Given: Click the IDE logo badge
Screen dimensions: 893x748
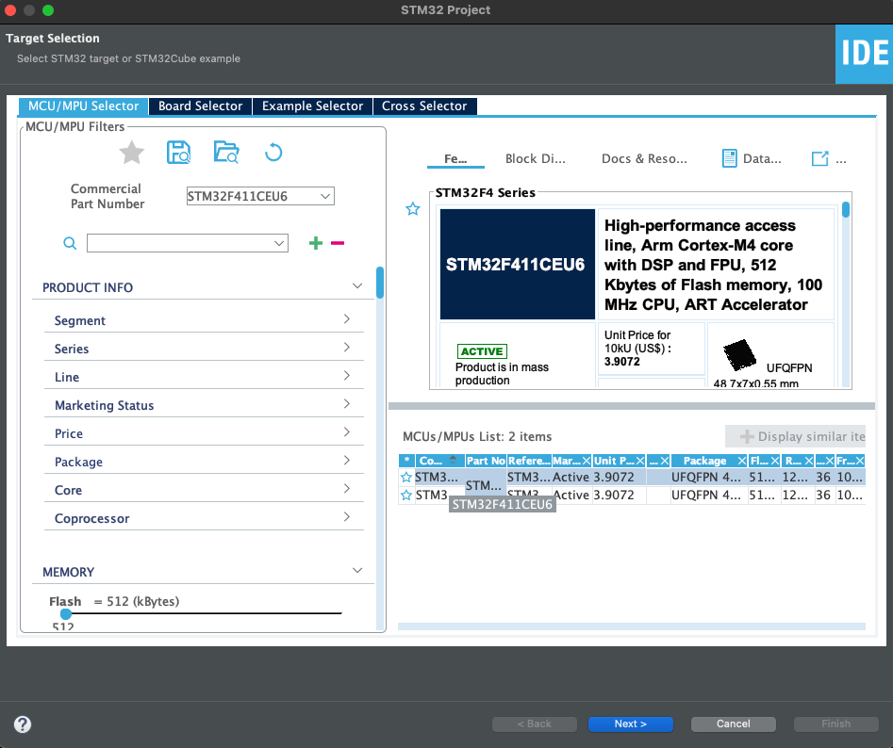Looking at the screenshot, I should point(864,54).
